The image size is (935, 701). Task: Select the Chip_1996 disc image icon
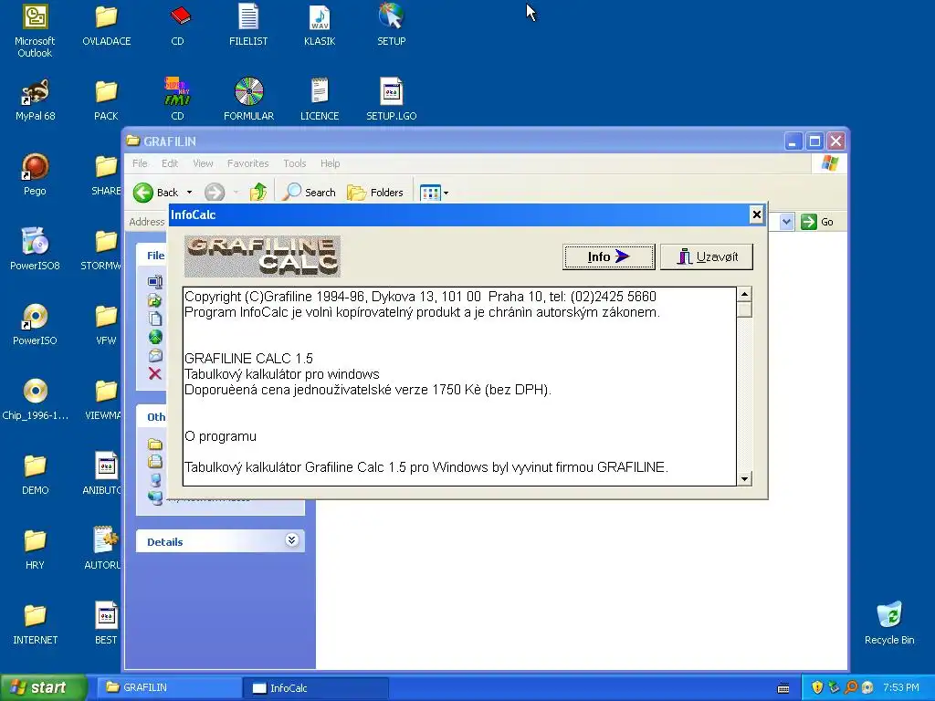tap(35, 400)
